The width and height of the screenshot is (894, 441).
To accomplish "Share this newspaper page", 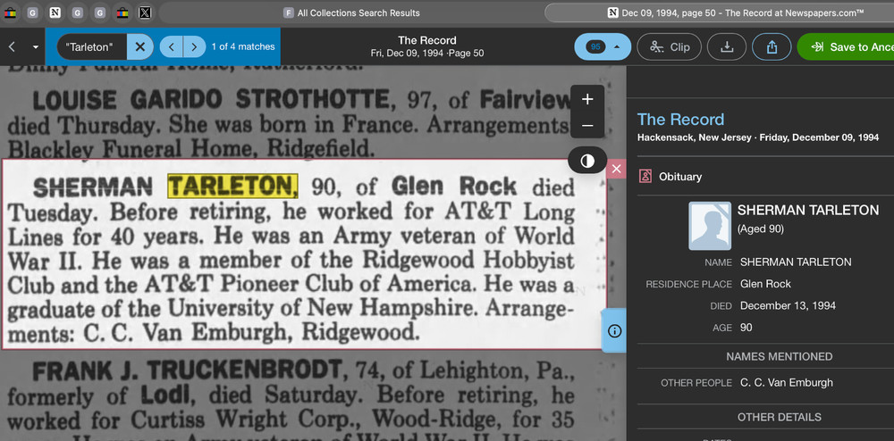I will point(772,47).
